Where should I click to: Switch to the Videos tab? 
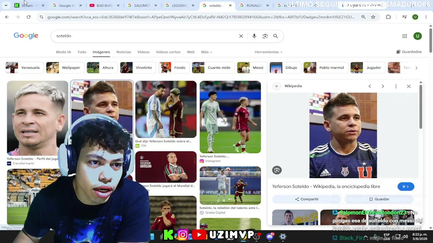coord(143,52)
